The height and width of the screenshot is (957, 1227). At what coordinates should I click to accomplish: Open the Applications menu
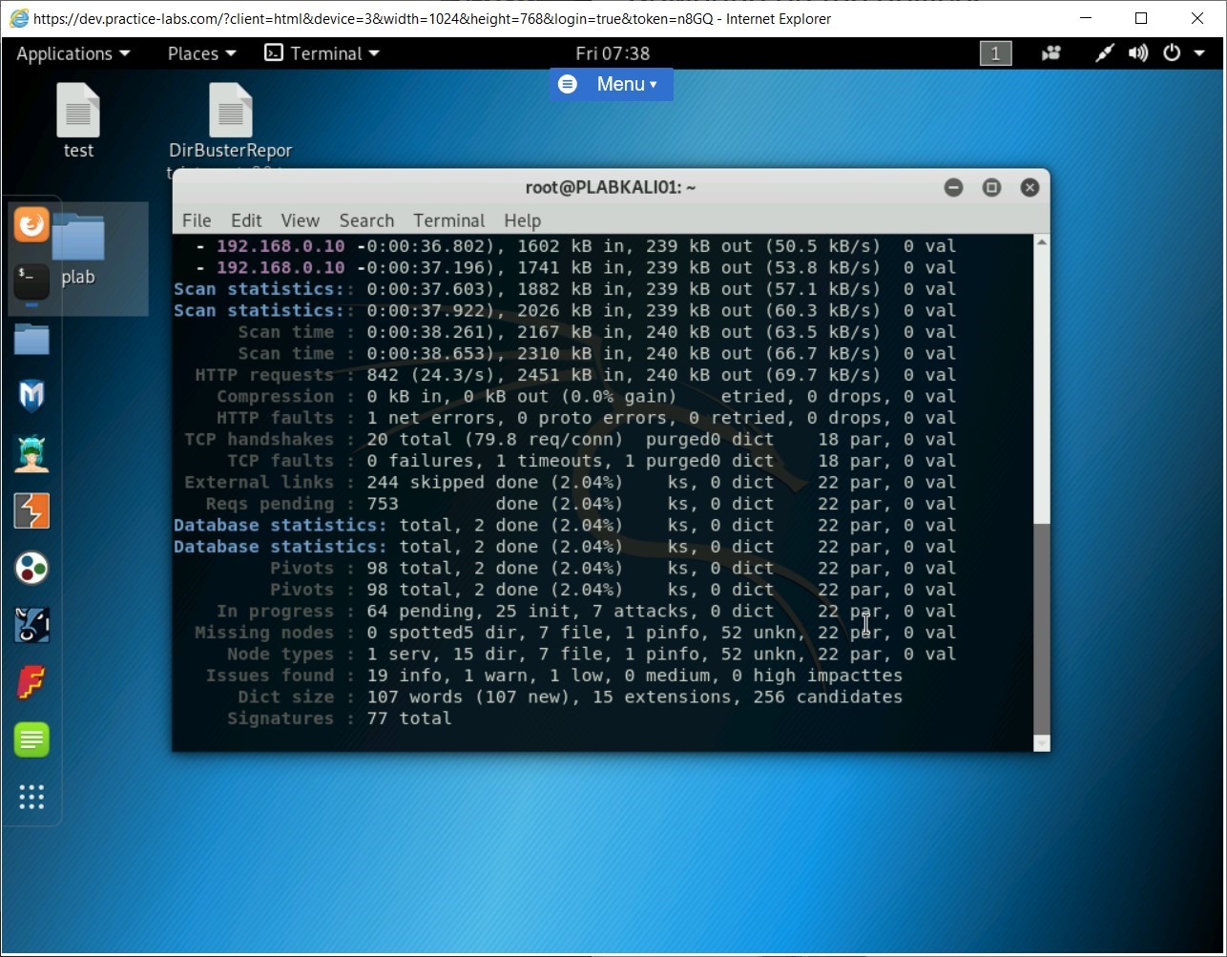(x=67, y=53)
